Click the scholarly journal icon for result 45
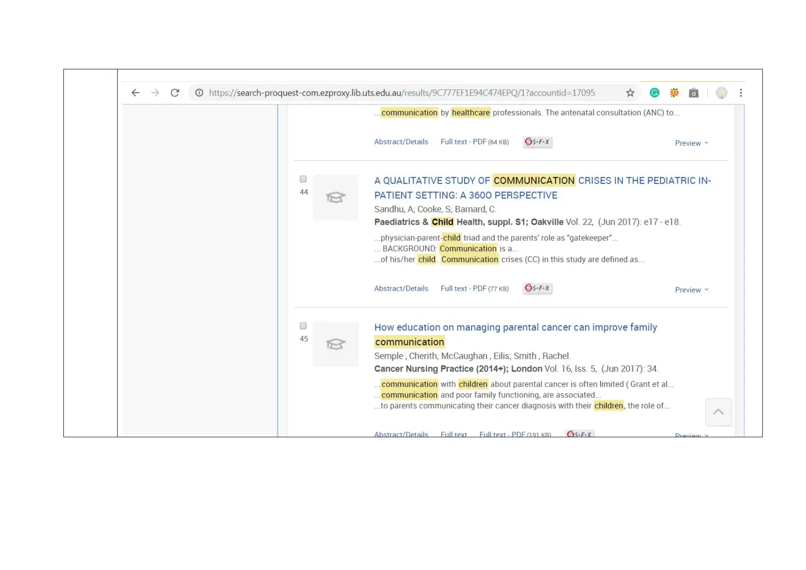Image resolution: width=806 pixels, height=570 pixels. pyautogui.click(x=335, y=344)
